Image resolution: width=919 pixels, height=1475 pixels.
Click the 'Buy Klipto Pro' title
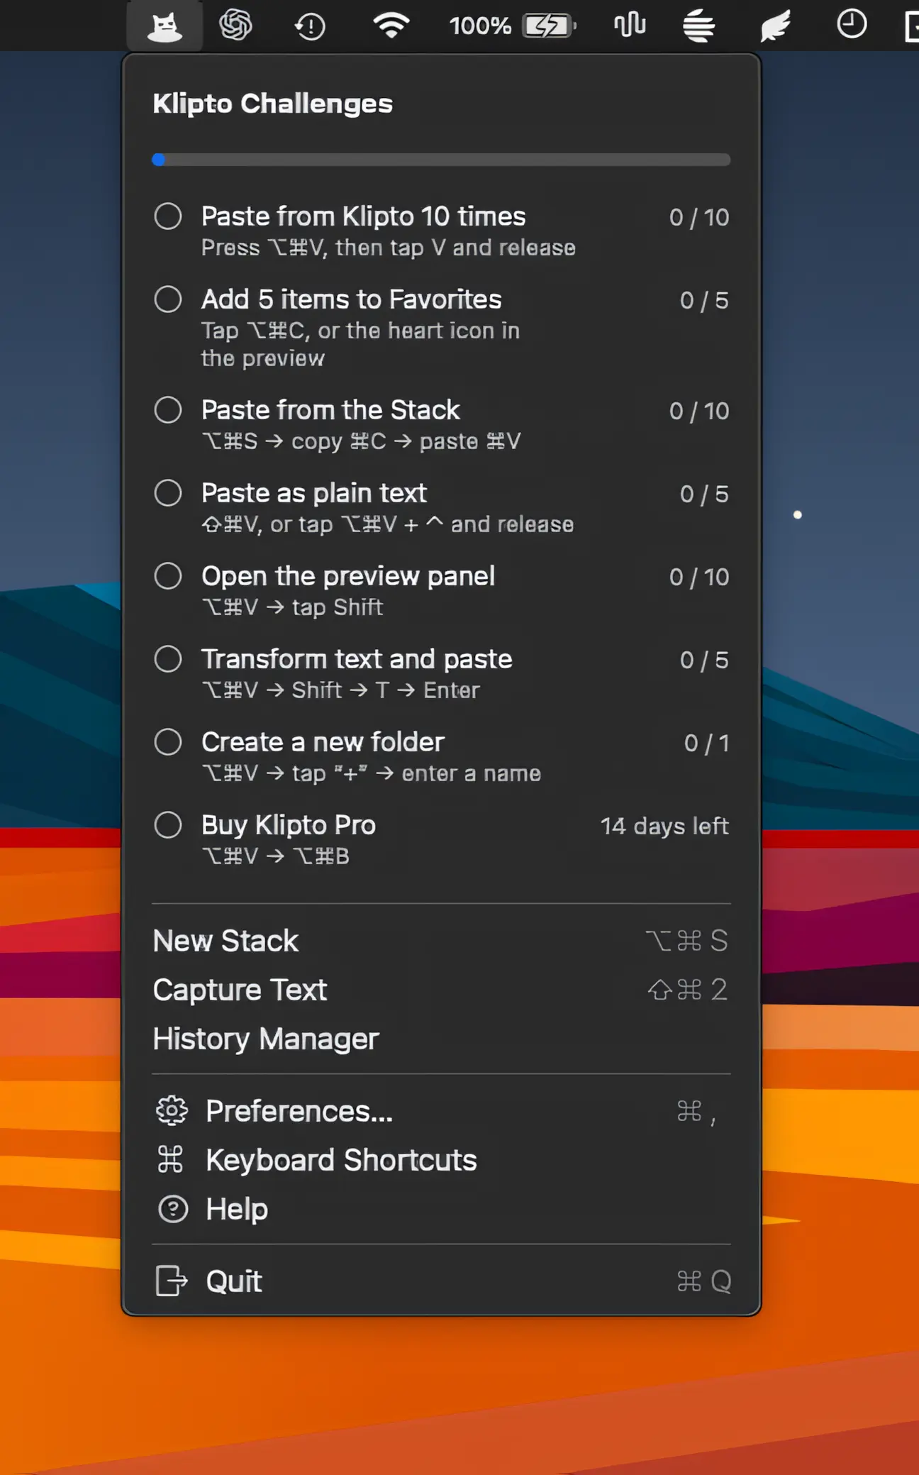pos(289,825)
